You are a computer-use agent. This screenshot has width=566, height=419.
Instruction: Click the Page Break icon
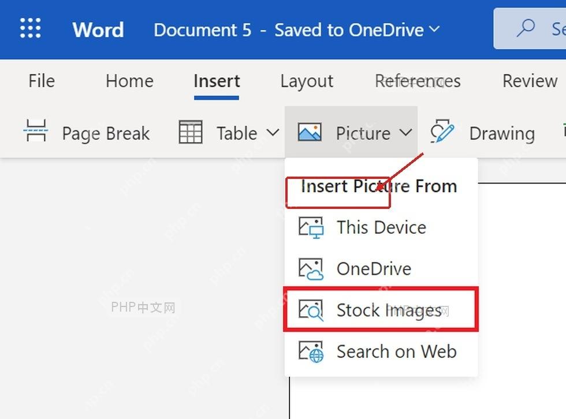click(36, 131)
